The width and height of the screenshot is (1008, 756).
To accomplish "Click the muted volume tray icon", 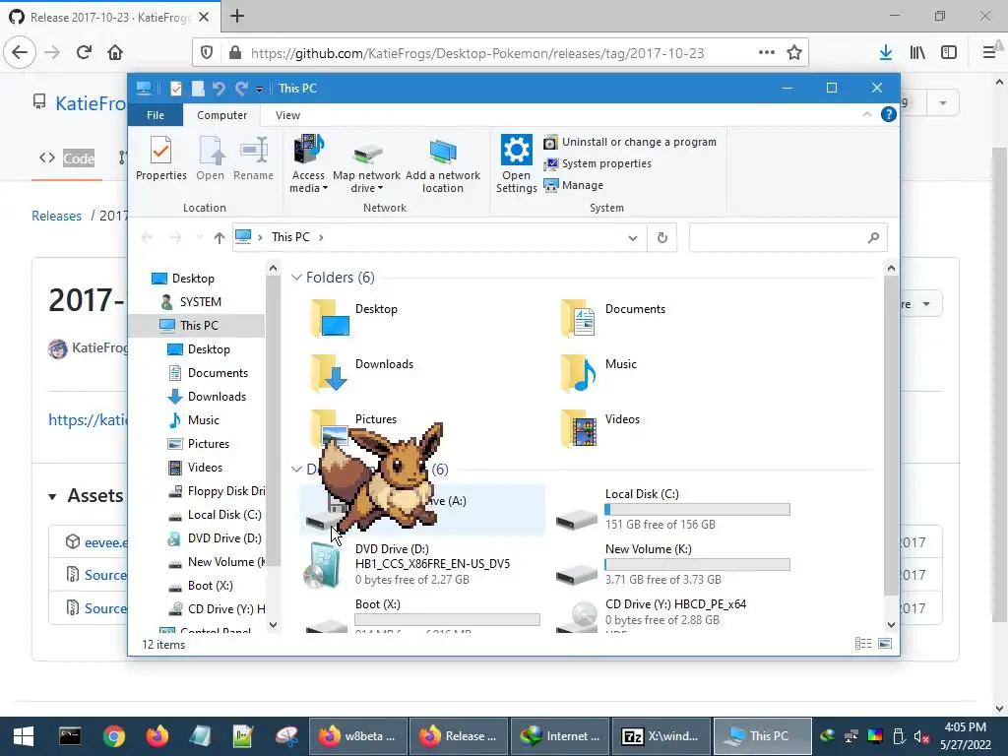I will [921, 736].
